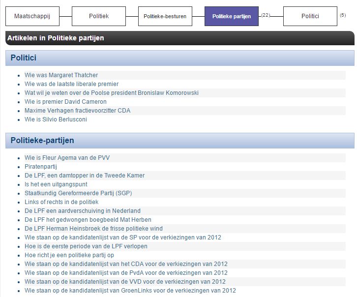The width and height of the screenshot is (357, 297).
Task: Open Staatkundig Gereformeerde Partij (SGP) link
Action: point(78,193)
